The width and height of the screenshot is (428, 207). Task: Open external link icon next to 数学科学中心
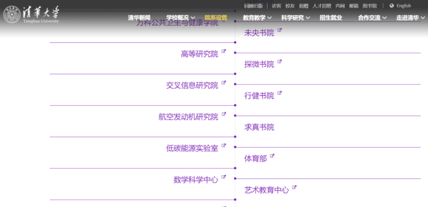tap(224, 177)
